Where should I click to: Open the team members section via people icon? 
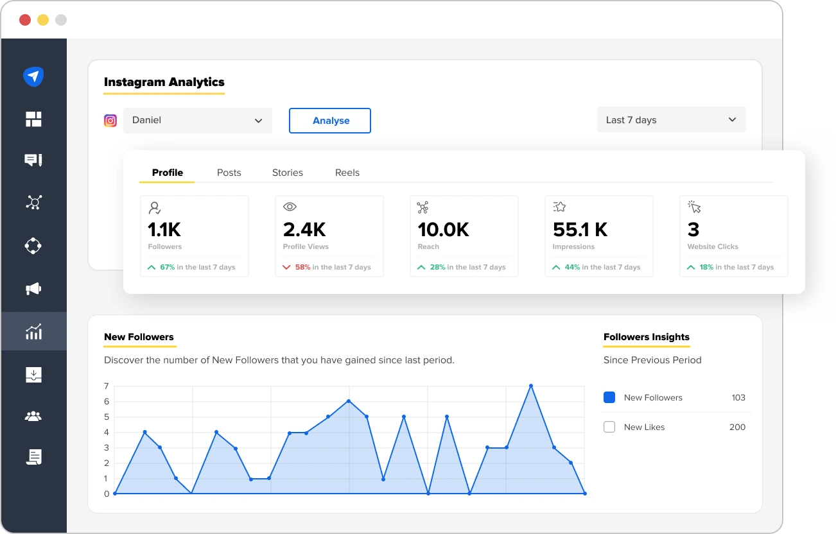33,415
